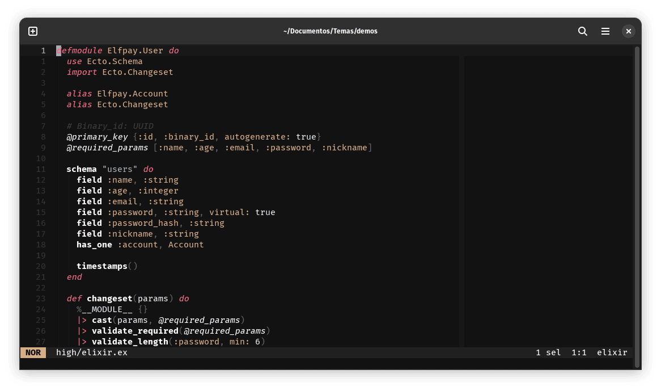
Task: Click 'Elfpay.Account' in the alias line
Action: (132, 94)
